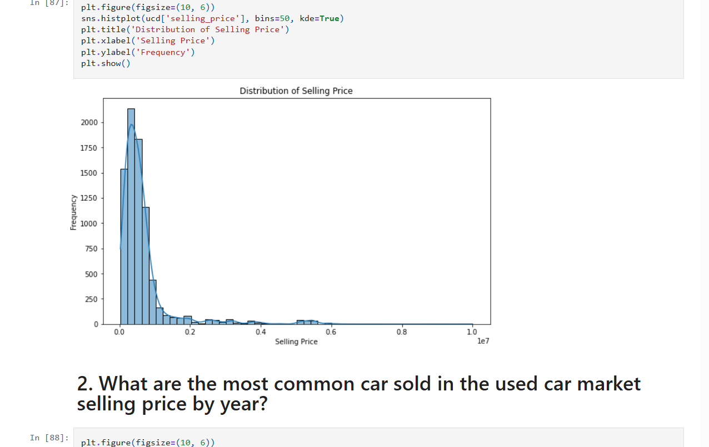
Task: Click the sns.histplot code line
Action: pos(213,18)
